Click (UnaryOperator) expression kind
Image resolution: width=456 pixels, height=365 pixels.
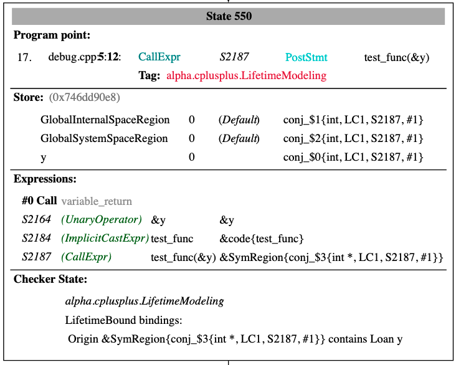point(102,220)
